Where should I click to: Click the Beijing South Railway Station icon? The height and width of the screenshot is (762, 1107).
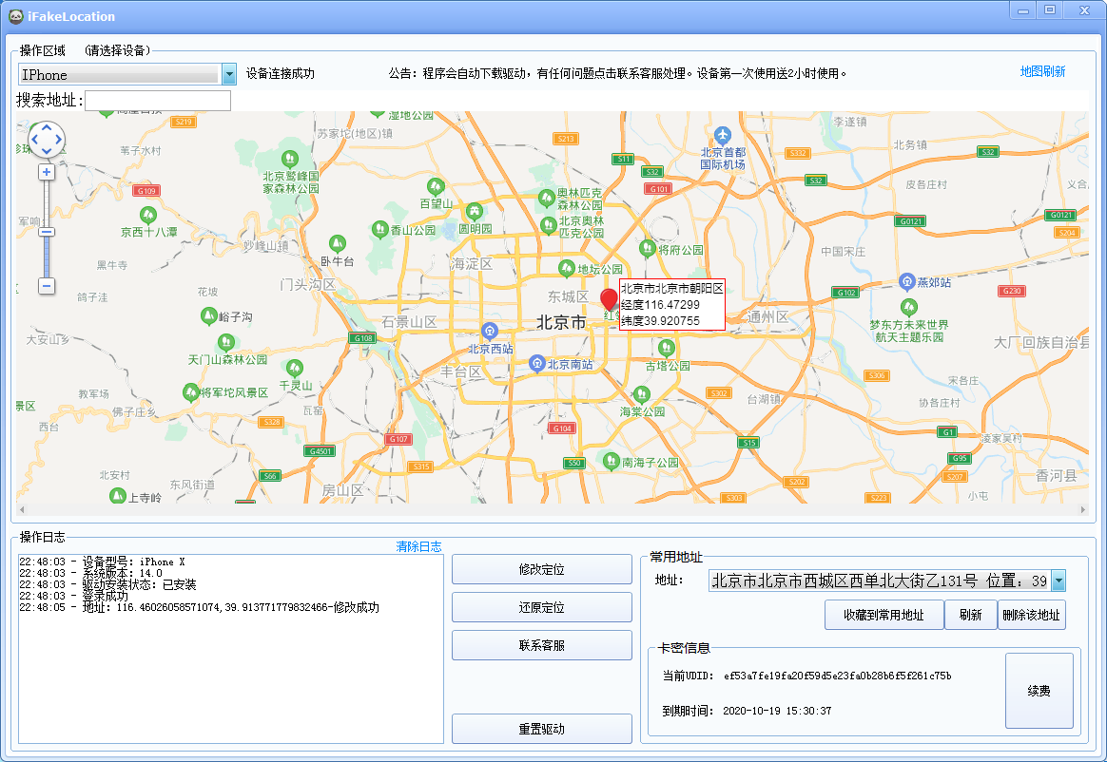pyautogui.click(x=536, y=364)
